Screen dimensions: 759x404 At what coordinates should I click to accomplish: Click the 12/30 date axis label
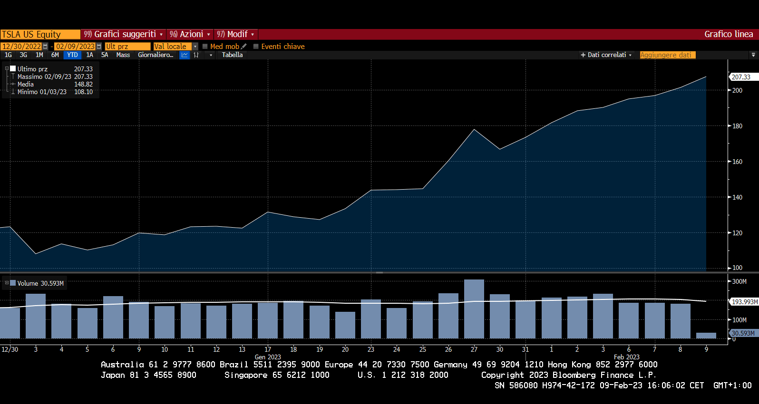pos(10,349)
